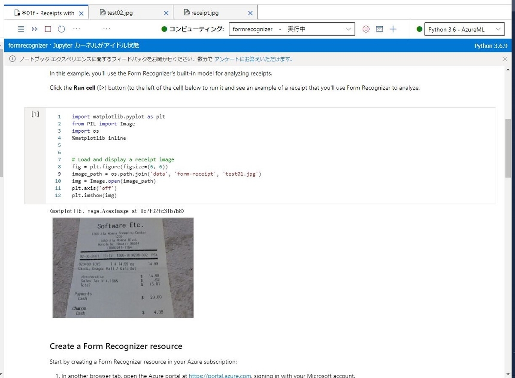515x378 pixels.
Task: Dismiss the feedback banner with the X
Action: (x=505, y=59)
